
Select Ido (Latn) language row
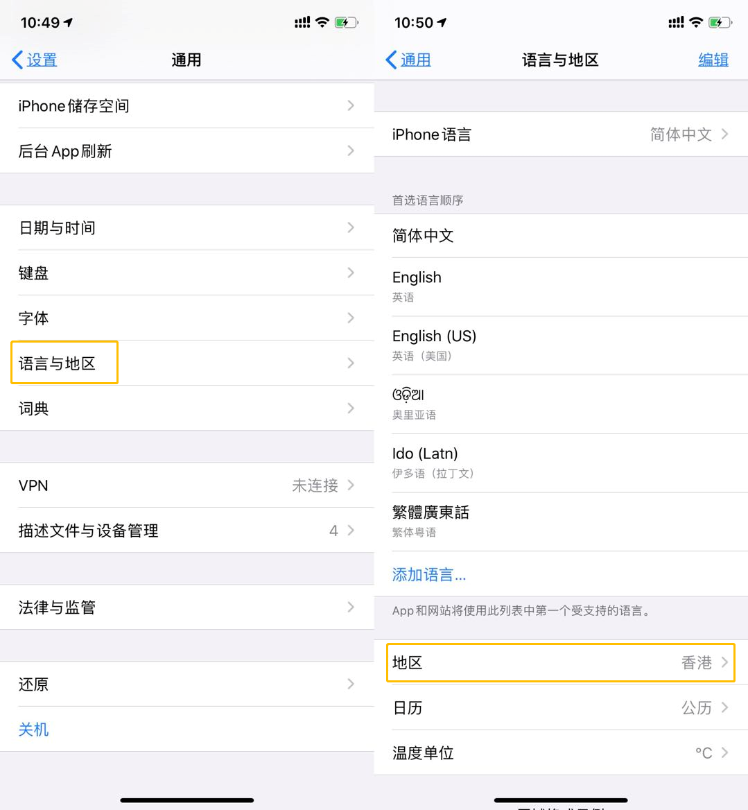click(x=561, y=463)
